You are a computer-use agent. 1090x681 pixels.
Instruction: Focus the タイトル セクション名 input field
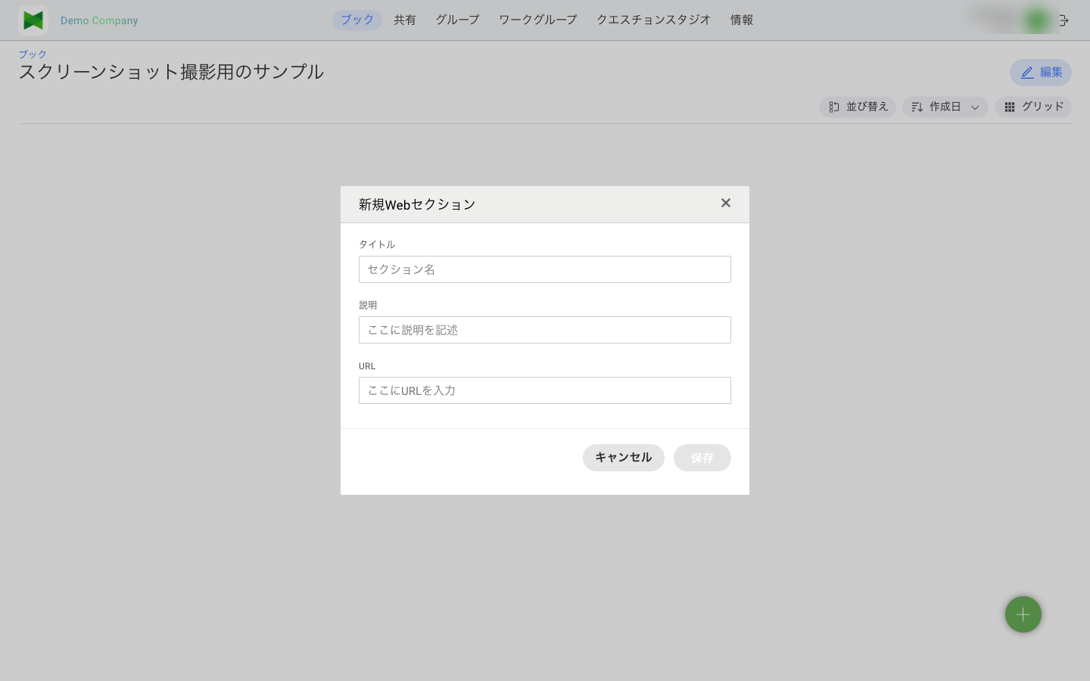(x=545, y=269)
